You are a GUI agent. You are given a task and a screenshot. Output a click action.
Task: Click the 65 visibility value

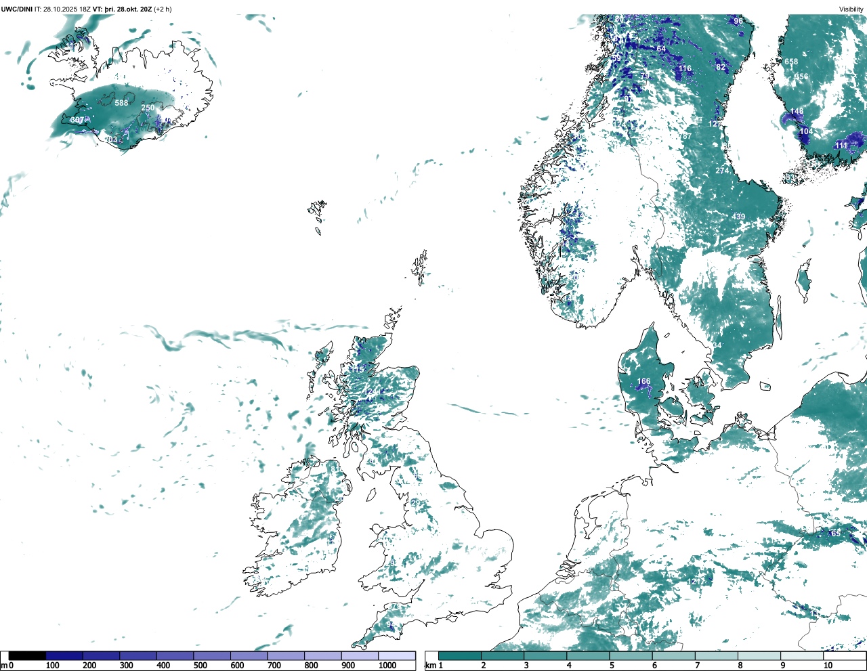pos(836,534)
